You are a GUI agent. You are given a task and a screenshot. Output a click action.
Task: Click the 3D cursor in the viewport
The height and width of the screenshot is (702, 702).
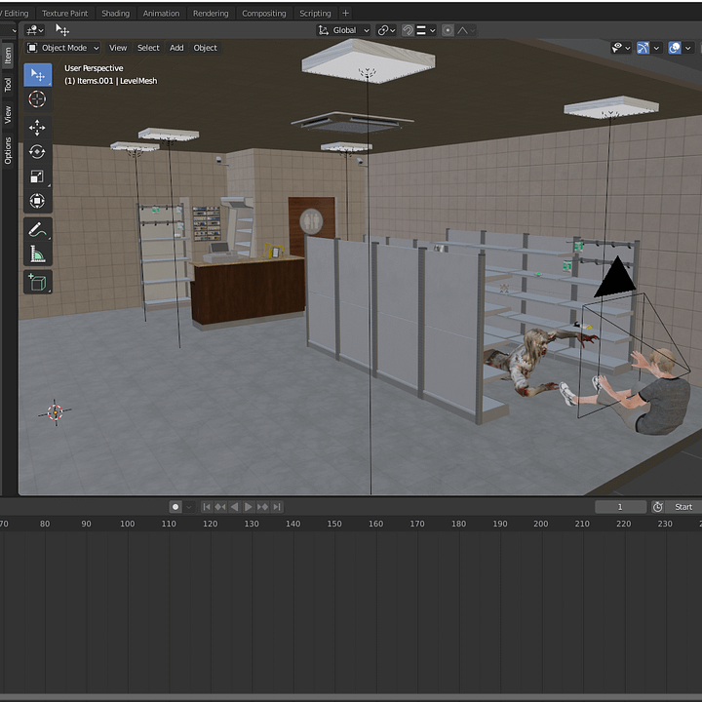coord(55,411)
